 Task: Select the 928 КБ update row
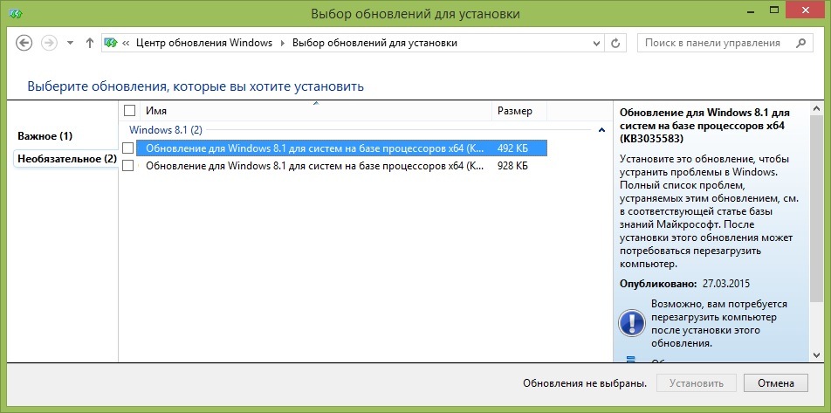pos(341,166)
